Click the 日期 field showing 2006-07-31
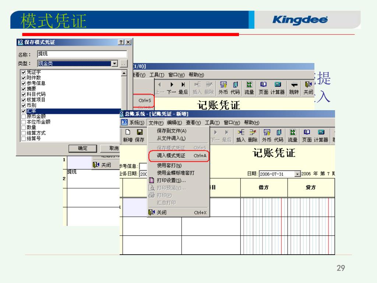This screenshot has width=377, height=283. [x=277, y=174]
